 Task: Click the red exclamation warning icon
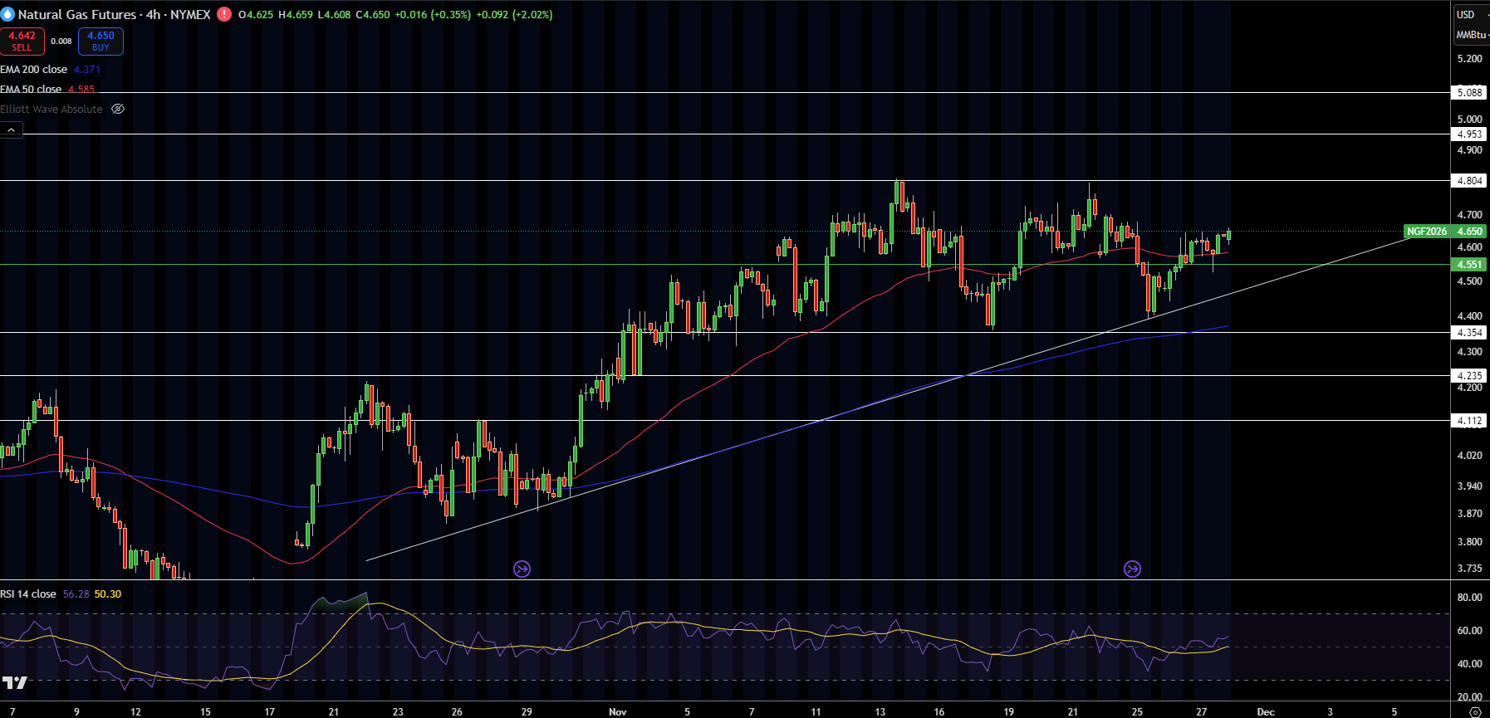[224, 14]
